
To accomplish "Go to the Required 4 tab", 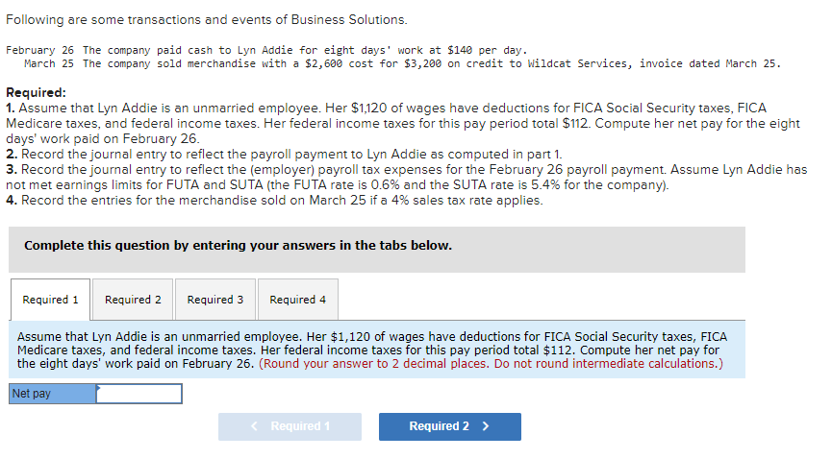I will click(297, 300).
